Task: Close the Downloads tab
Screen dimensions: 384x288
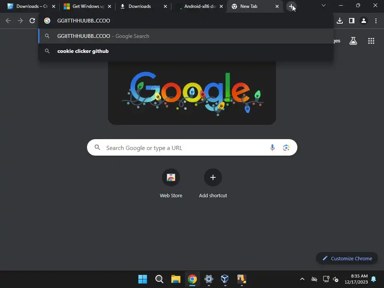Action: pyautogui.click(x=165, y=6)
